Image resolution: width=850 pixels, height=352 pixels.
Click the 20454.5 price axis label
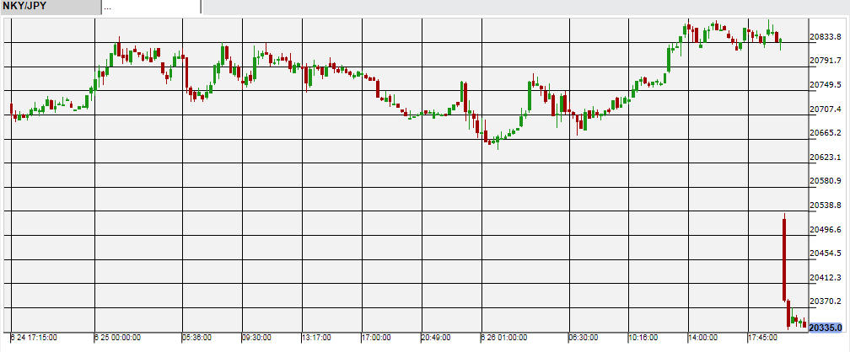click(826, 253)
